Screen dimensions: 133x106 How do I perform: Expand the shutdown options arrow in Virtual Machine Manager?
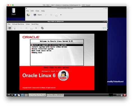[61, 15]
